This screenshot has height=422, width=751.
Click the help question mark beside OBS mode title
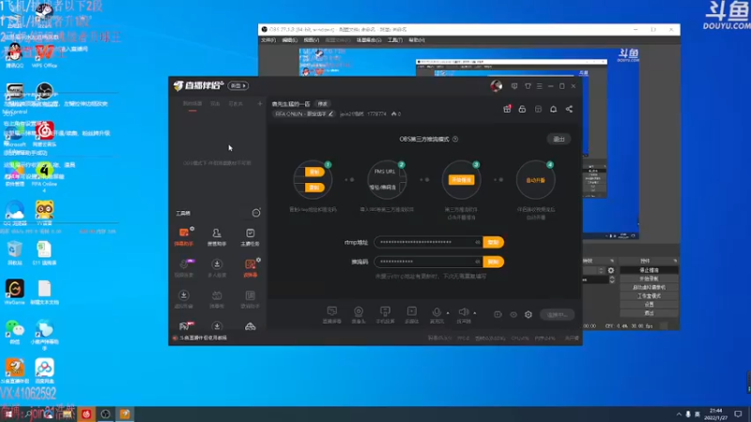(455, 139)
